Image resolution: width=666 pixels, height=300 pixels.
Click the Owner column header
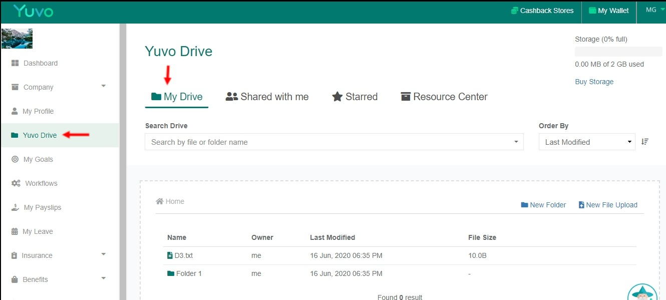tap(262, 237)
